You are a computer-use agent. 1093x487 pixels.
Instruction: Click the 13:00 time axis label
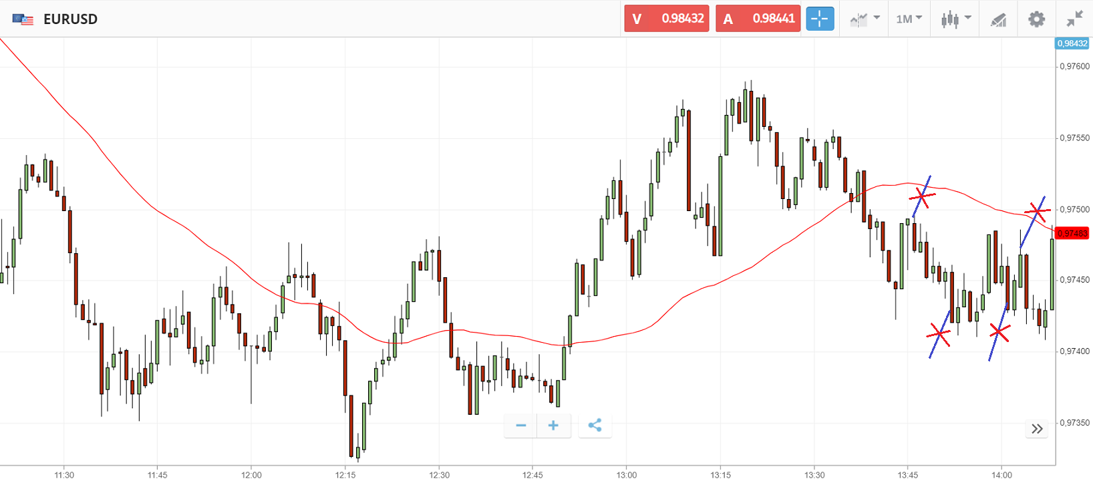pos(627,475)
